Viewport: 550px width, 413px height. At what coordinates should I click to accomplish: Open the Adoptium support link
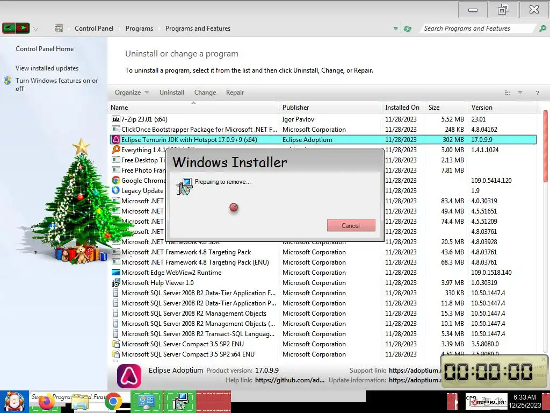click(x=414, y=370)
